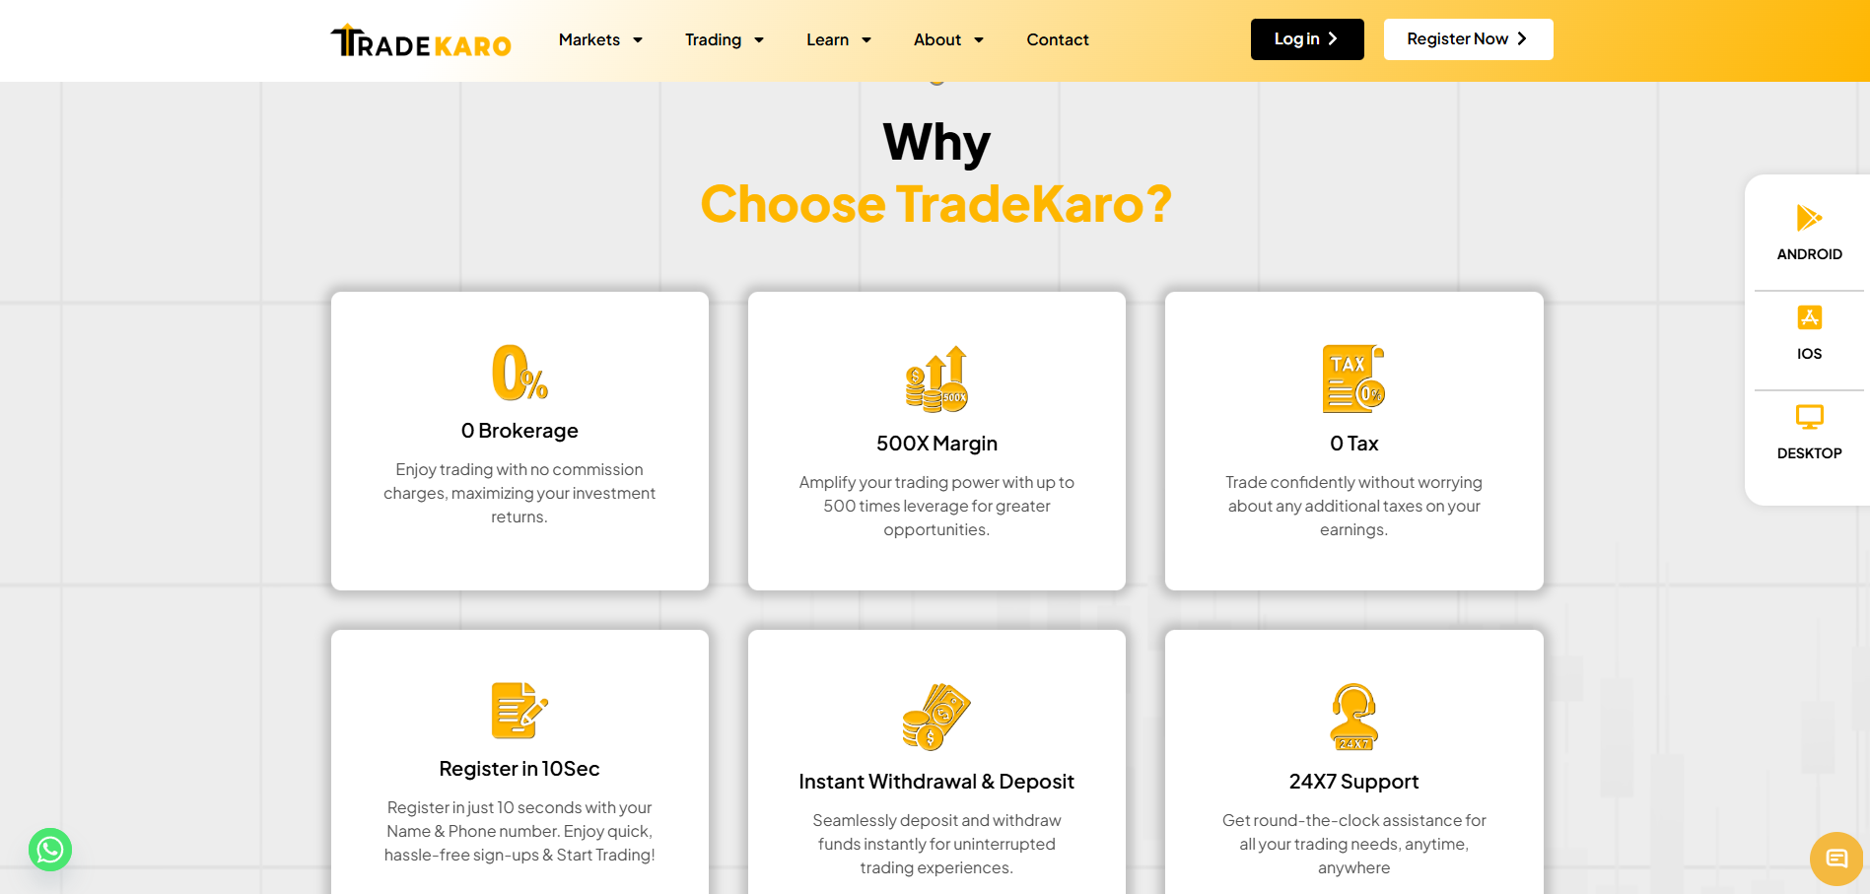The image size is (1870, 894).
Task: Expand the Trading dropdown menu
Action: click(x=725, y=39)
